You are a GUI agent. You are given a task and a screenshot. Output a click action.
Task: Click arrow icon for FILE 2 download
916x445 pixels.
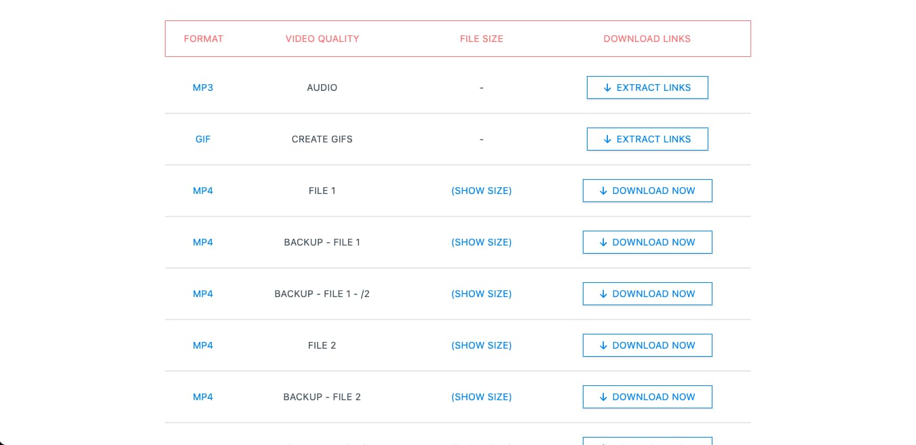click(x=603, y=345)
